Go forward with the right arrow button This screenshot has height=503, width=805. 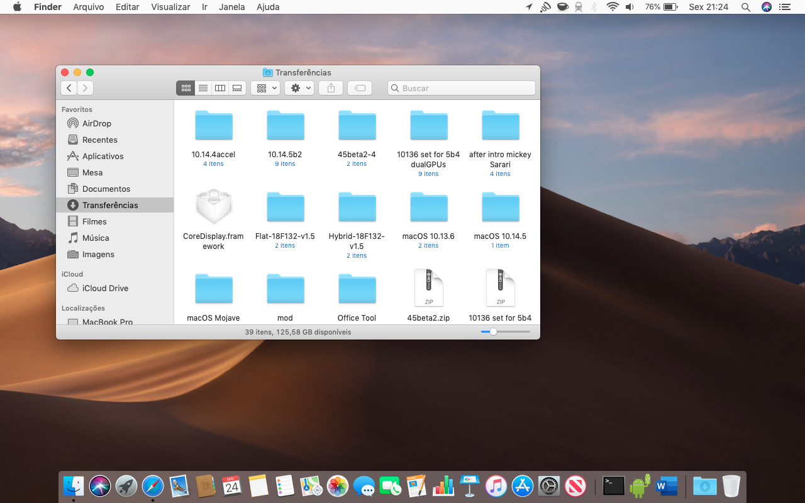pos(86,88)
